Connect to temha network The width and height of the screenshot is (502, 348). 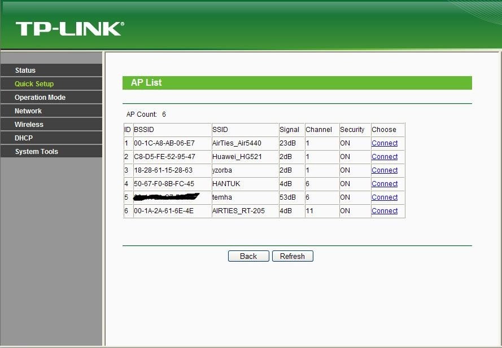[x=385, y=197]
